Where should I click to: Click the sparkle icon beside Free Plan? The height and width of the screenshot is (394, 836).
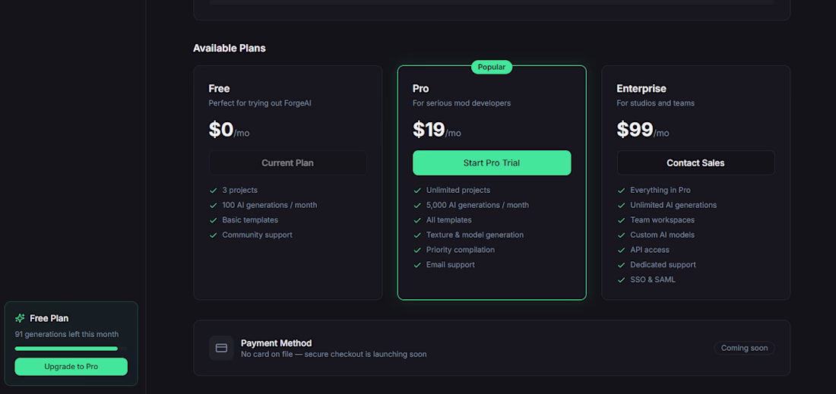pyautogui.click(x=21, y=318)
